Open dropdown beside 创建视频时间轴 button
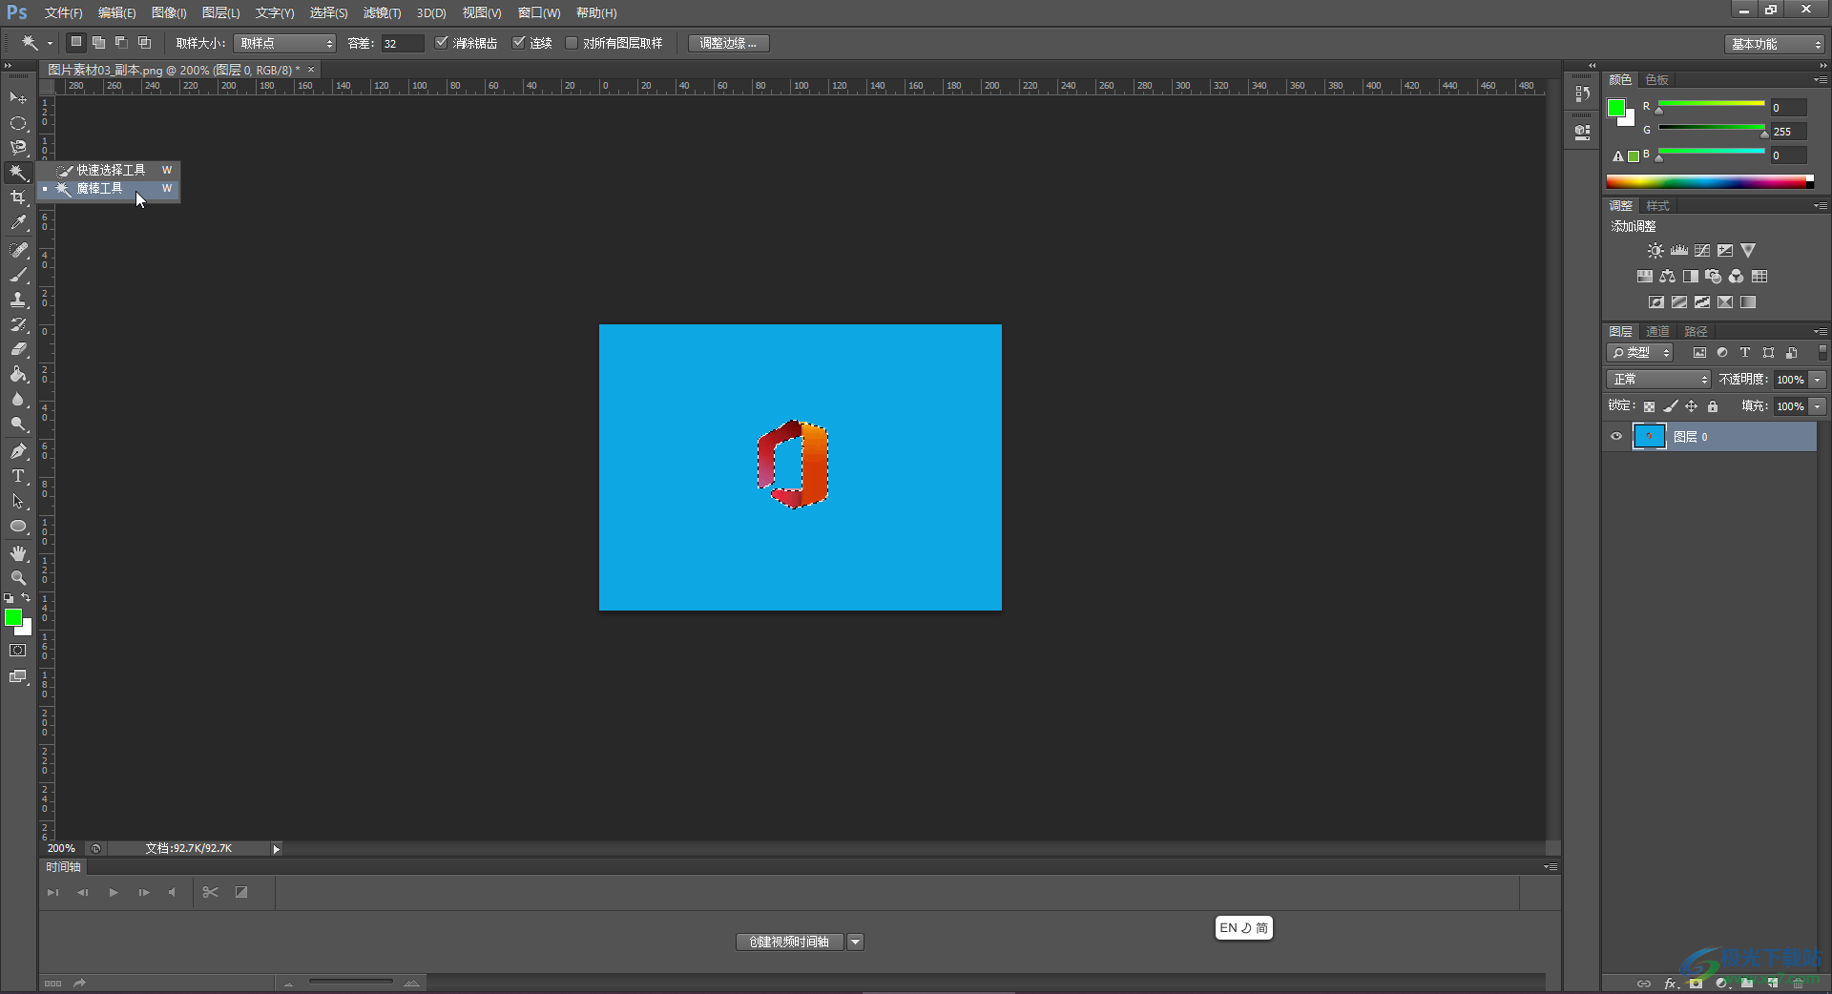The image size is (1832, 994). (x=856, y=942)
